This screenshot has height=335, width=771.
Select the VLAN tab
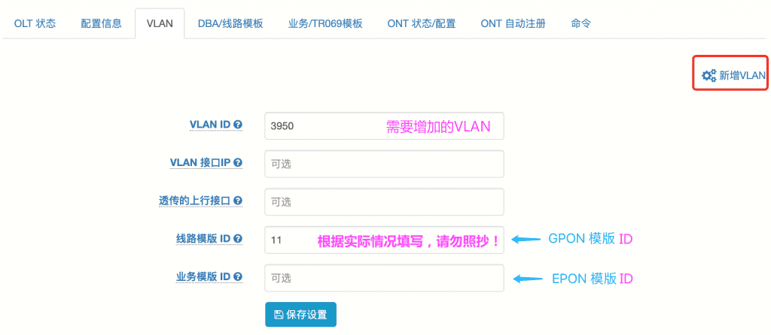click(160, 23)
